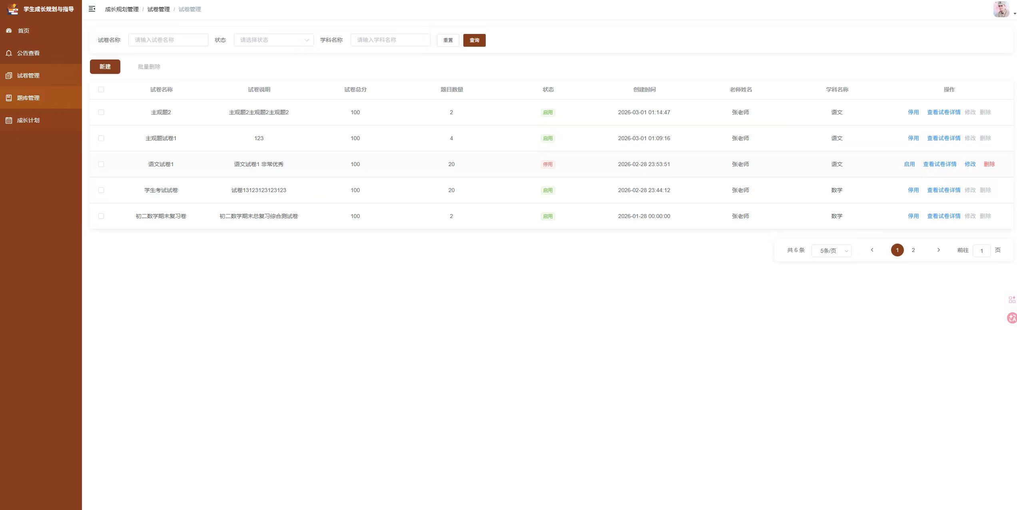Click the 批量删除 button
1017x510 pixels.
click(x=149, y=67)
